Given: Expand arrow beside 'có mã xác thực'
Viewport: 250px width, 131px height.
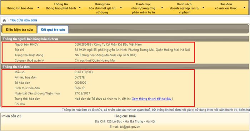Looking at the screenshot, I should (245, 7).
